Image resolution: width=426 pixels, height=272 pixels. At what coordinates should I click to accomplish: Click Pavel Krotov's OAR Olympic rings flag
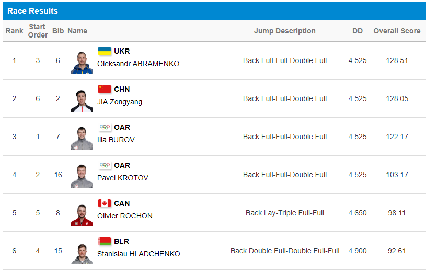(x=105, y=165)
